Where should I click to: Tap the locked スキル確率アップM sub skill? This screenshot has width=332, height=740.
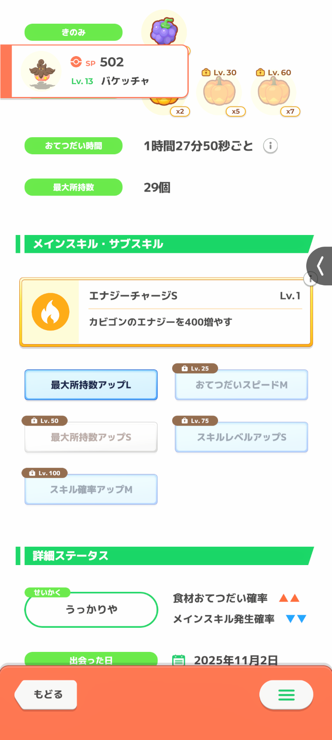pos(91,489)
